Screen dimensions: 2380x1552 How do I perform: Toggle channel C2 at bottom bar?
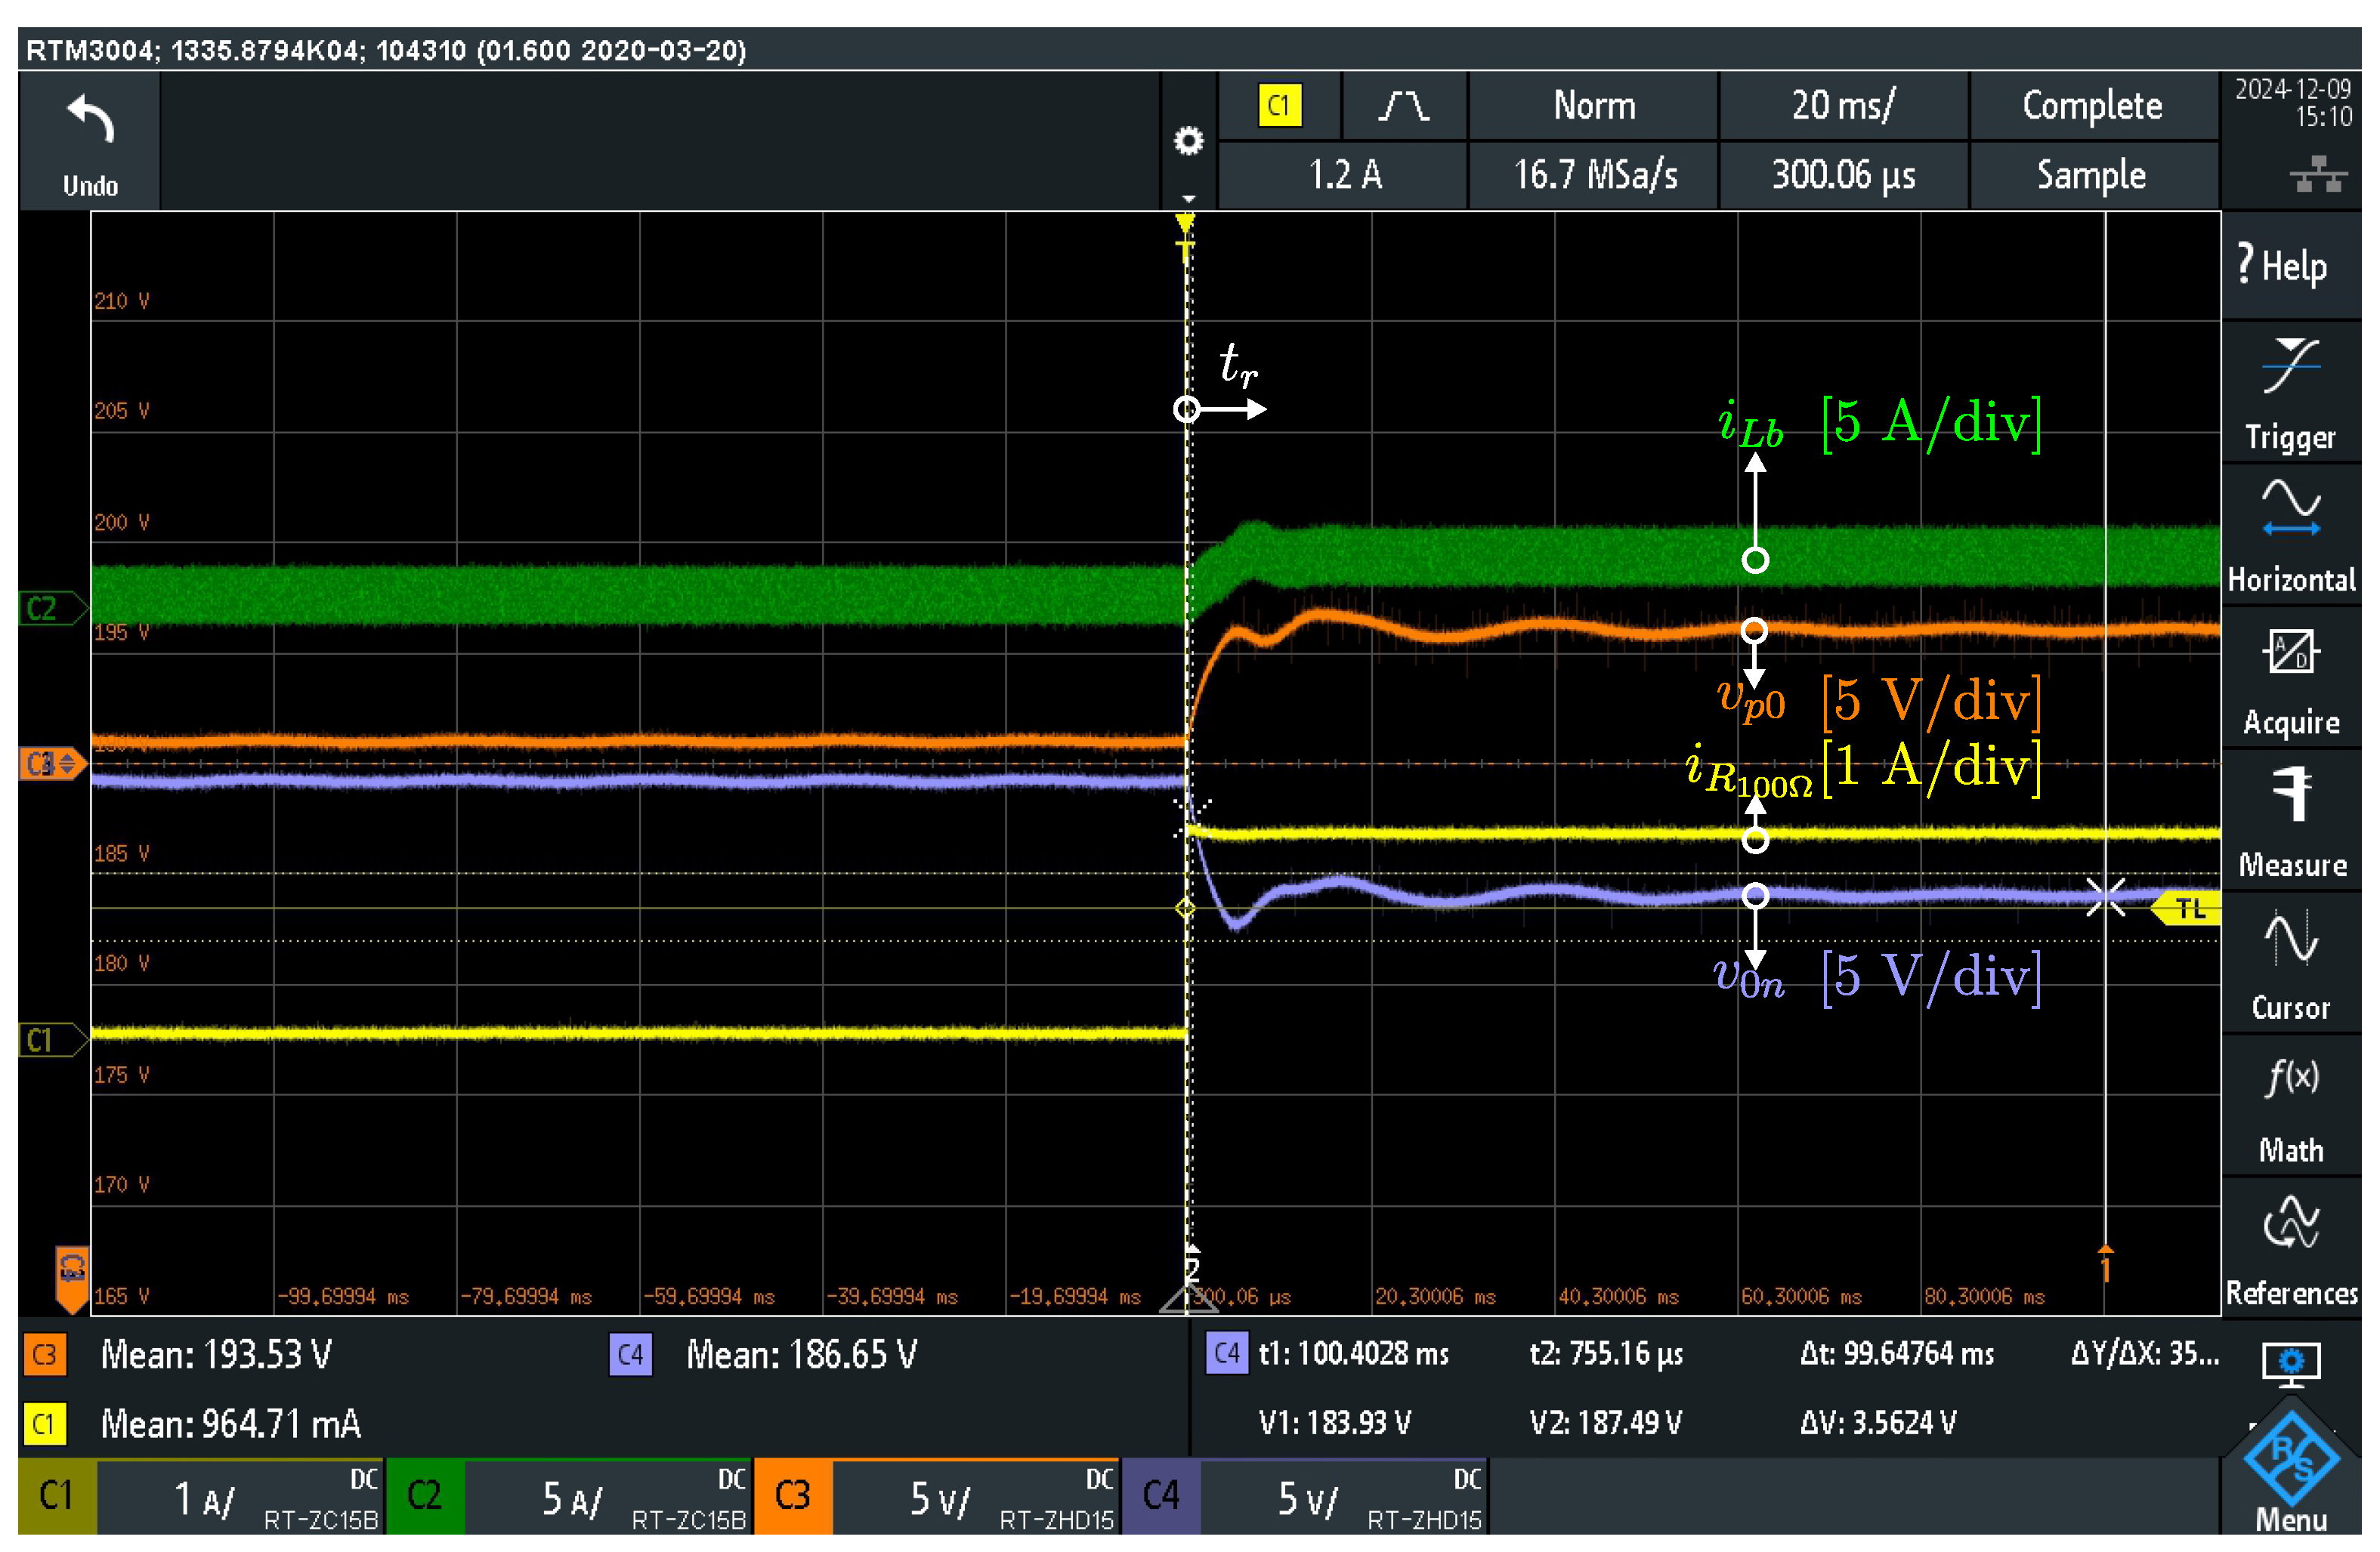425,1496
